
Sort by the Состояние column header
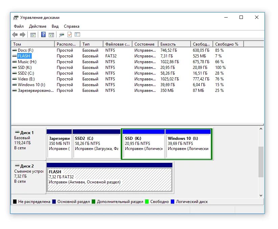click(x=145, y=44)
